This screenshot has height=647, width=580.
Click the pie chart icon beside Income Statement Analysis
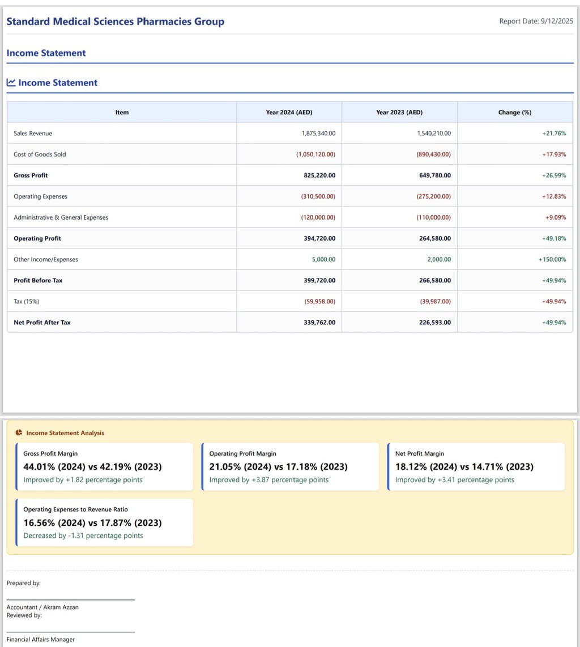point(19,433)
